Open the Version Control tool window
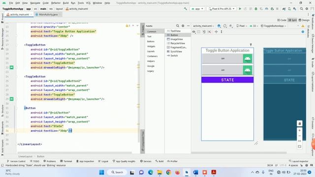The height and width of the screenshot is (177, 315). click(x=16, y=161)
